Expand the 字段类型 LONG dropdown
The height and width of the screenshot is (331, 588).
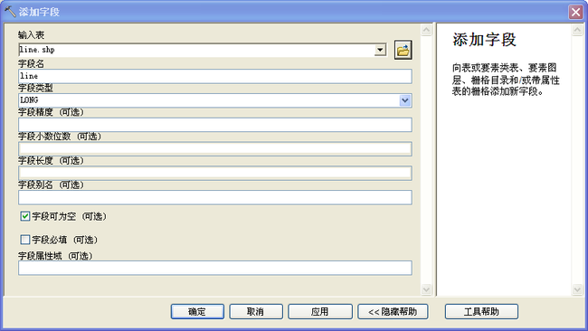coord(405,100)
